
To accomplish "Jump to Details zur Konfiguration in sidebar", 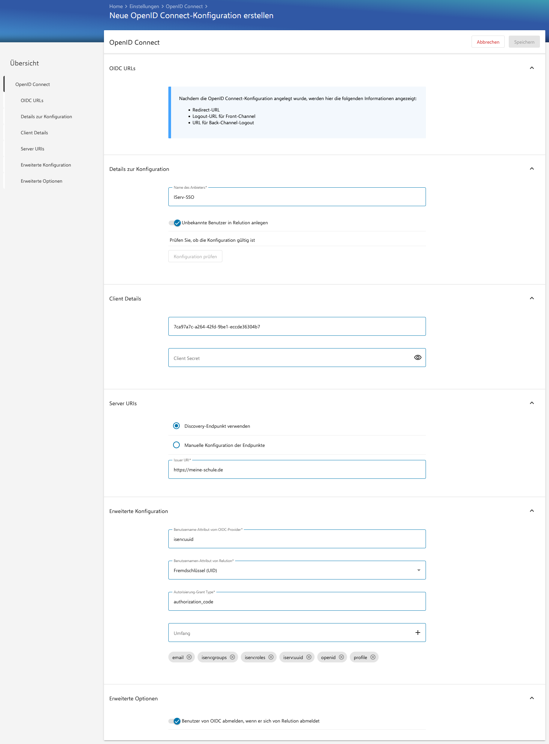I will (46, 117).
